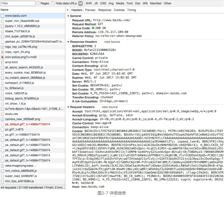Viewport: 224px width, 197px height.
Task: Filter requests by Media type
Action: pos(120,3)
